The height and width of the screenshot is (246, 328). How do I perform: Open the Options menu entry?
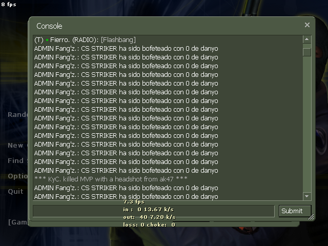(x=17, y=176)
